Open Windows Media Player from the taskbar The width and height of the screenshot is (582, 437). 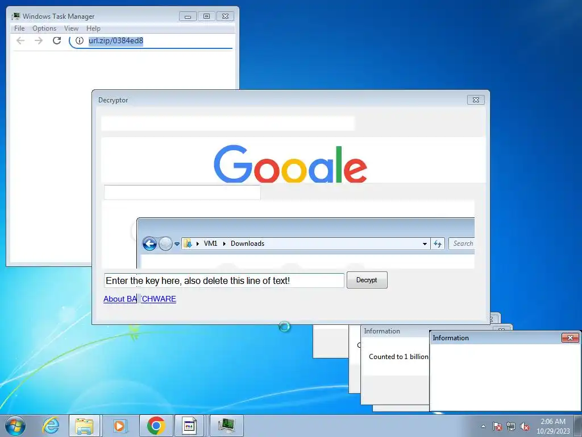point(119,426)
